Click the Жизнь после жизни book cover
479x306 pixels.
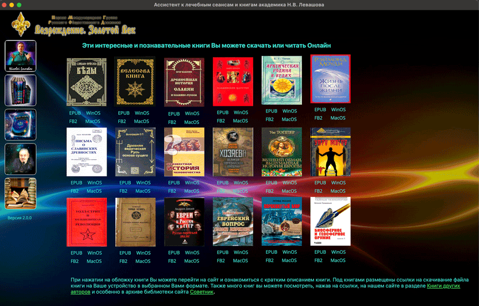click(x=330, y=79)
